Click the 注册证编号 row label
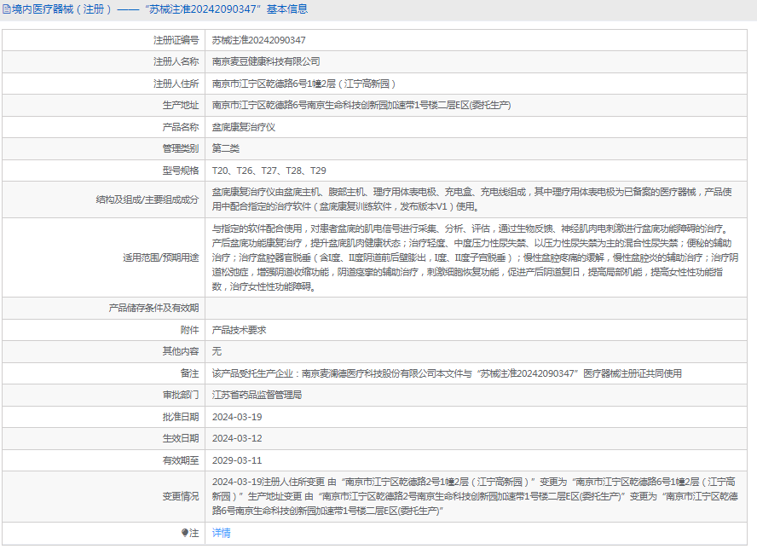 (x=176, y=40)
